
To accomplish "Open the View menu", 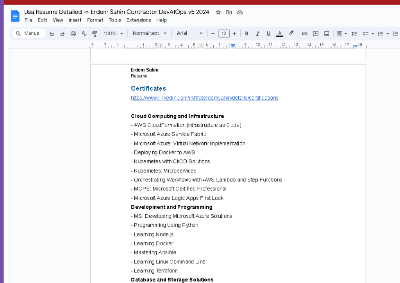I will [x=58, y=20].
